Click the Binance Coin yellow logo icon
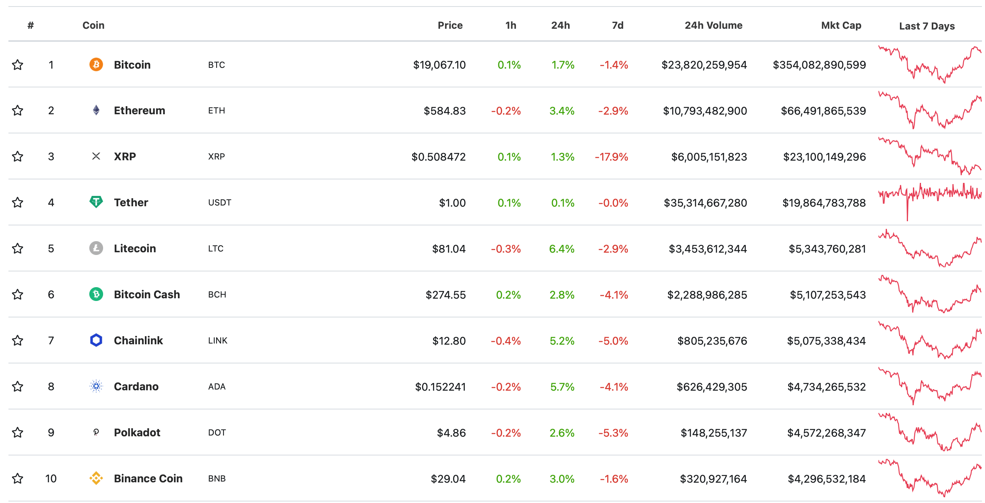 coord(96,478)
